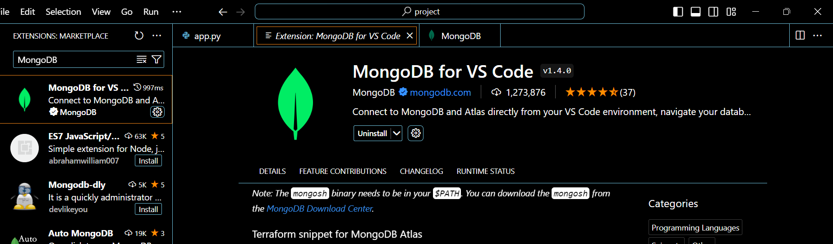Screen dimensions: 833x244
Task: Open the Selection menu
Action: point(63,12)
